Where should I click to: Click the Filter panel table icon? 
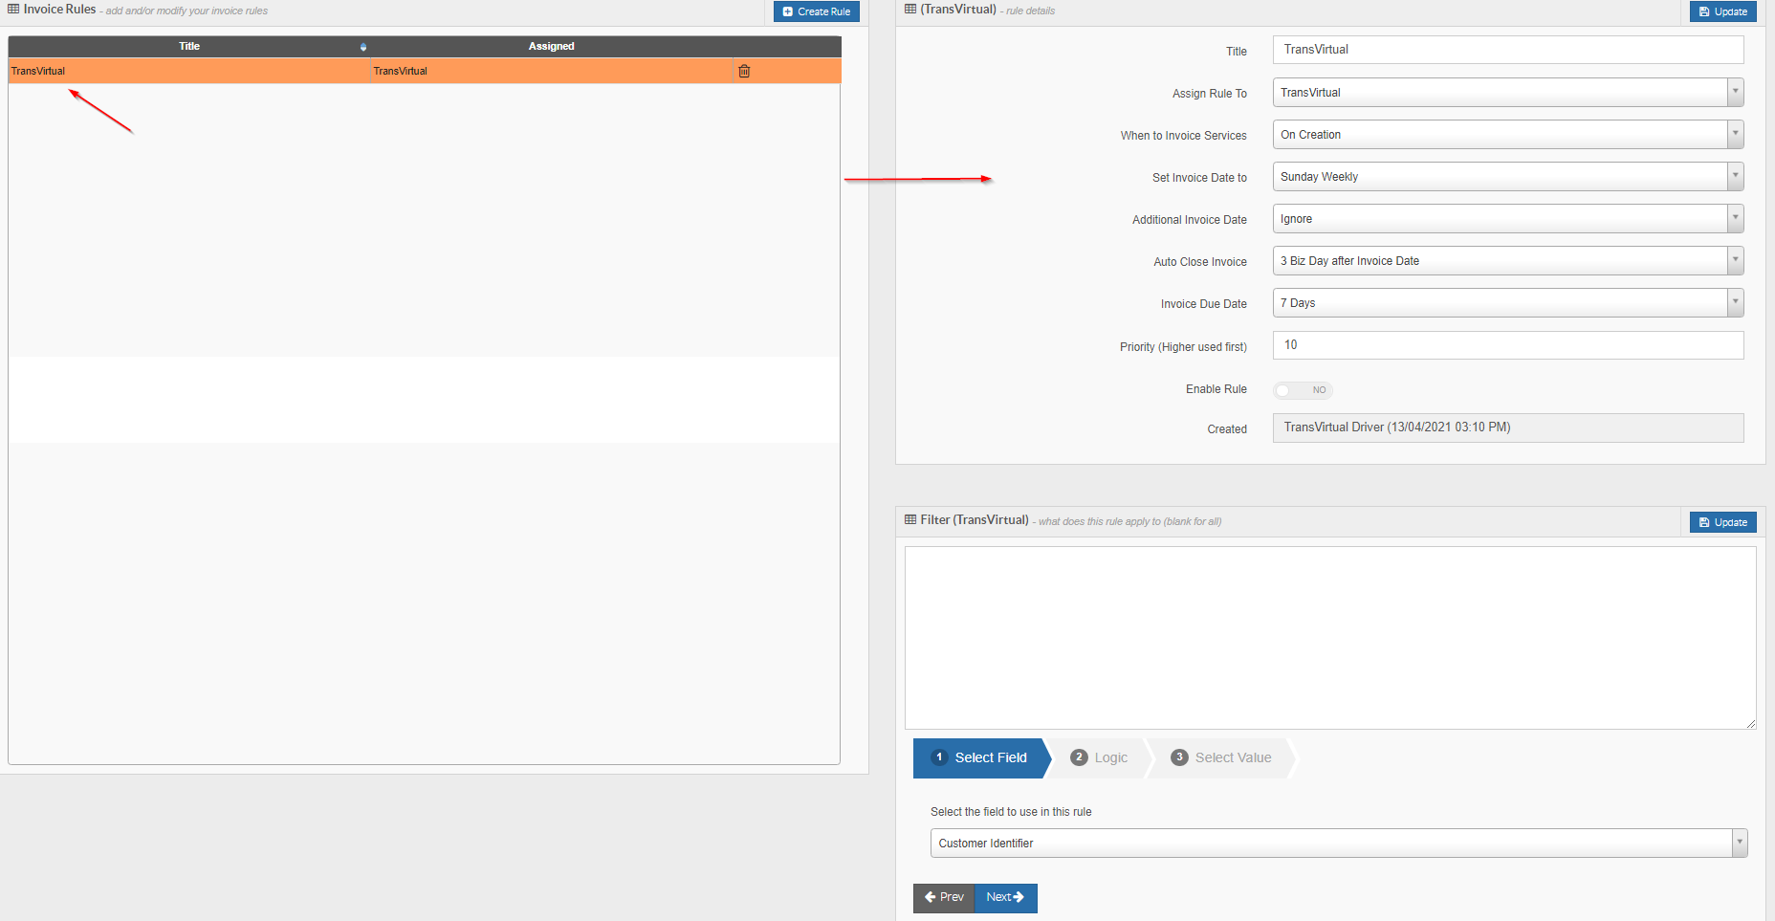click(910, 520)
